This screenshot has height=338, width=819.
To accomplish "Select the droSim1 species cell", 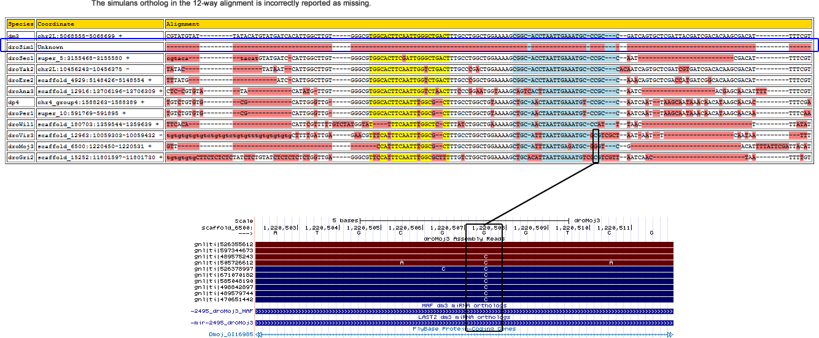I will (20, 47).
